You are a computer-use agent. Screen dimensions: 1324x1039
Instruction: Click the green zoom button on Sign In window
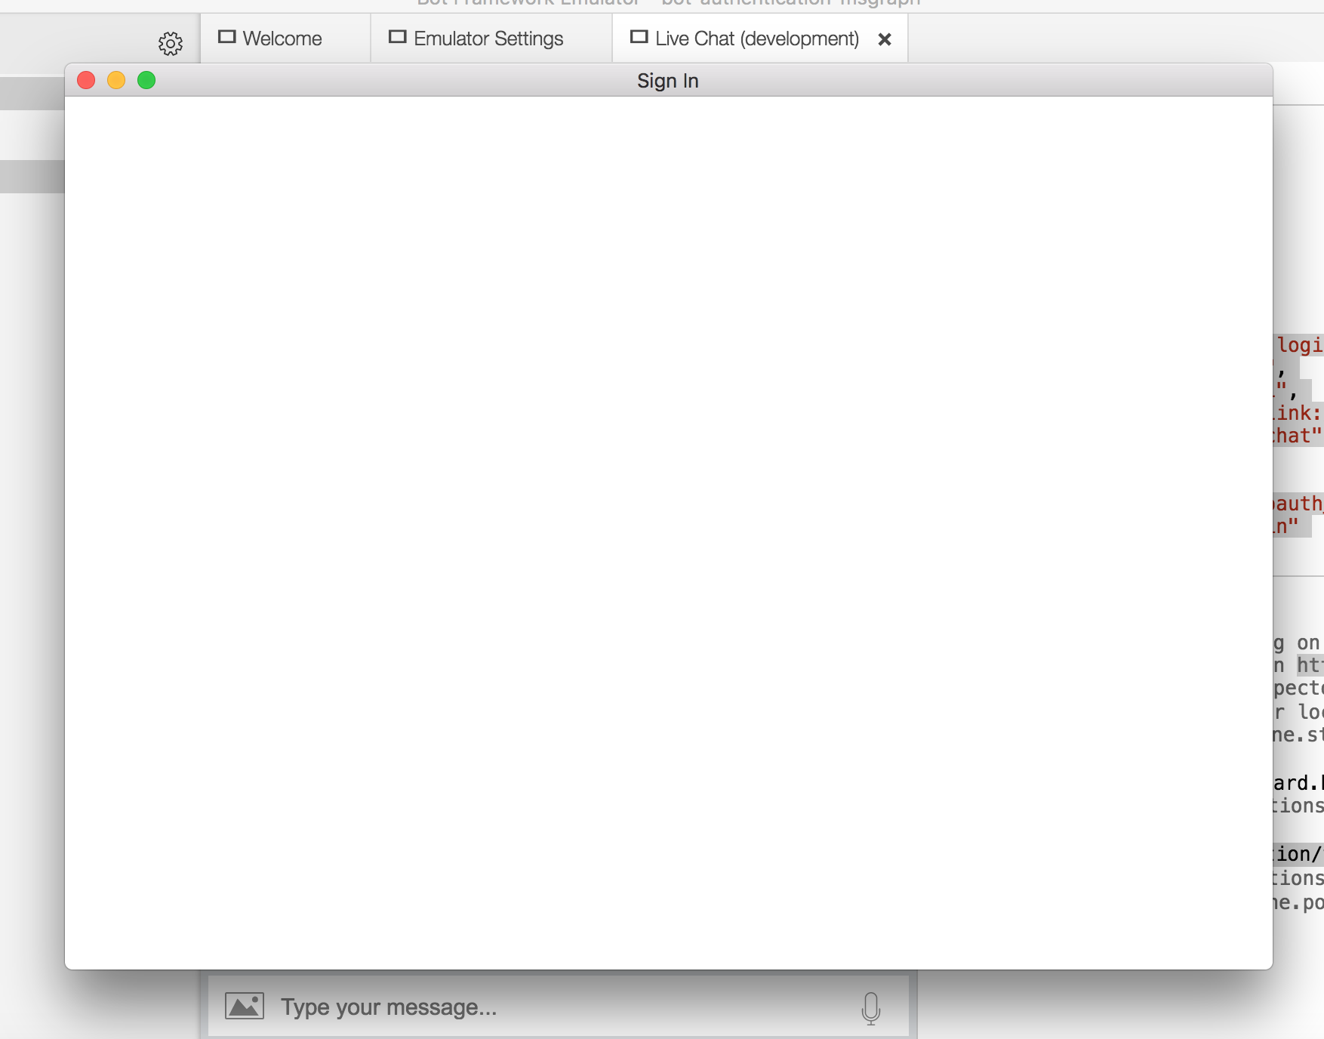146,79
